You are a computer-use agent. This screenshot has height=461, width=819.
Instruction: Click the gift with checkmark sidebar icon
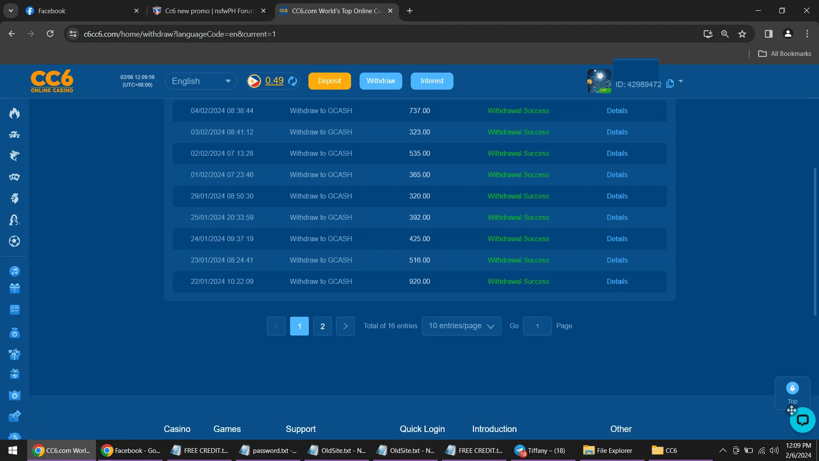[x=15, y=374]
